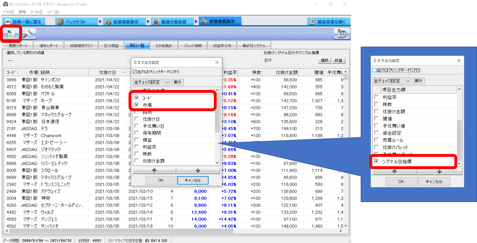
Task: Click the 銘柄一覧に戻る navigation button
Action: coord(24,22)
